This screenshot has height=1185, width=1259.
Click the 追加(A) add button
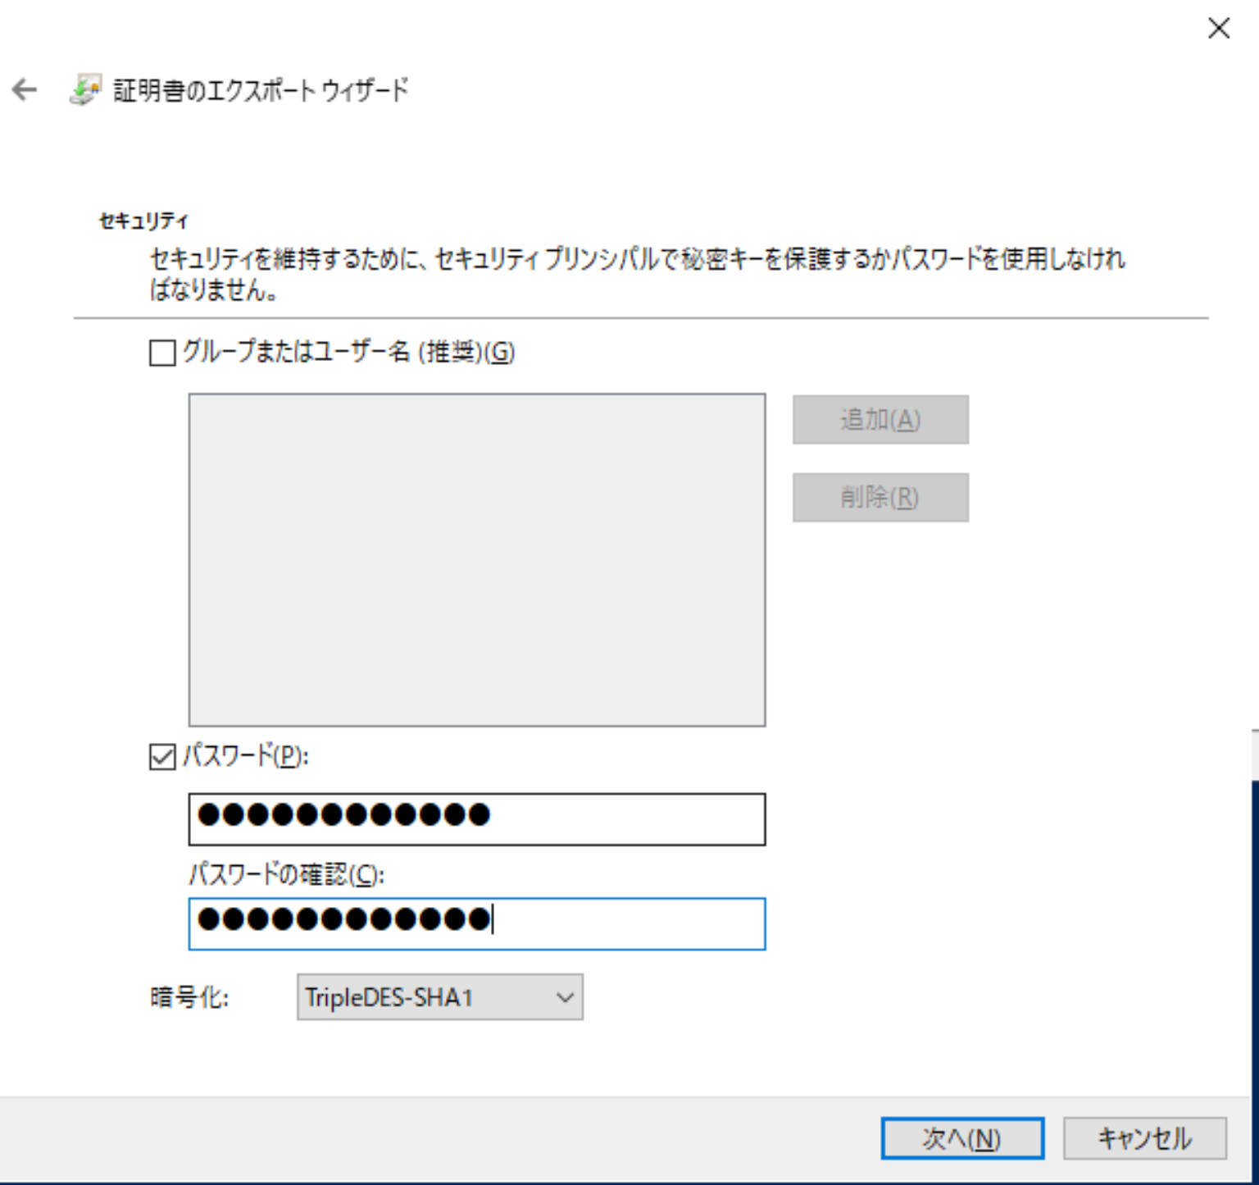coord(879,419)
